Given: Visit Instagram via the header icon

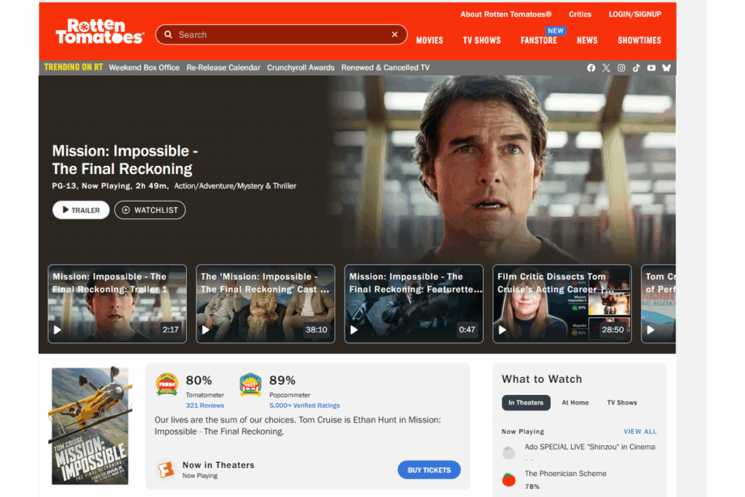Looking at the screenshot, I should (621, 68).
